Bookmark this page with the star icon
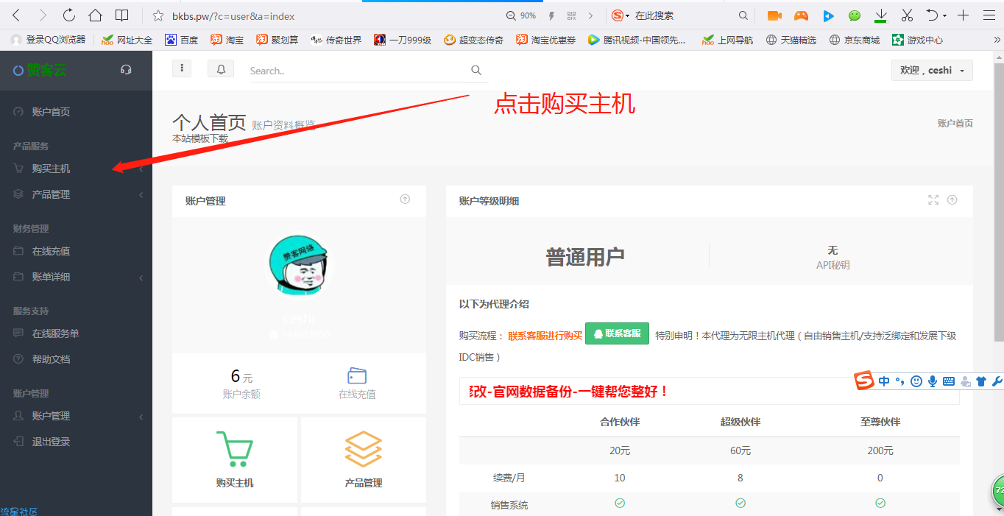This screenshot has width=1004, height=516. tap(158, 15)
